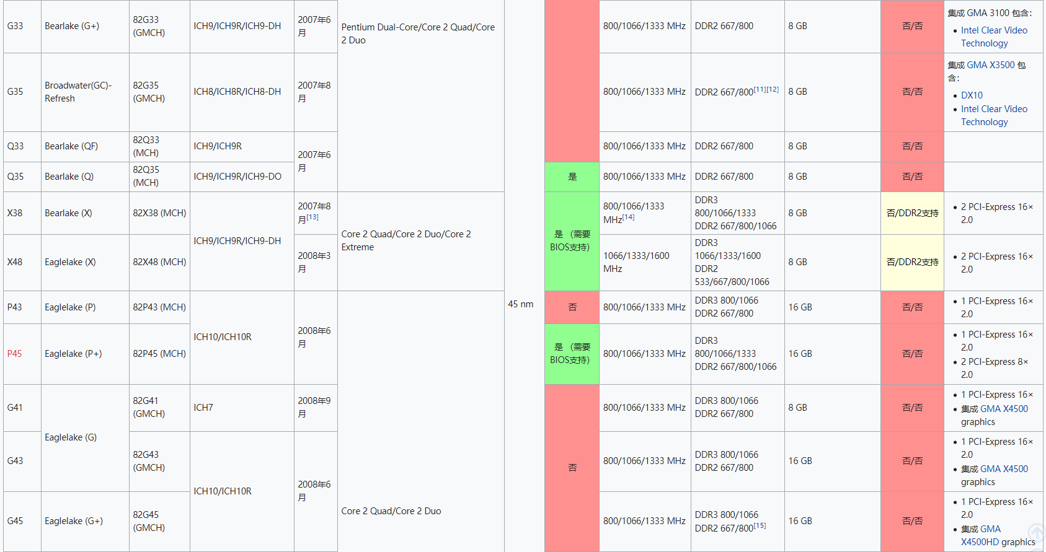
Task: Select the Eaglelake (P+) cell
Action: pos(85,354)
